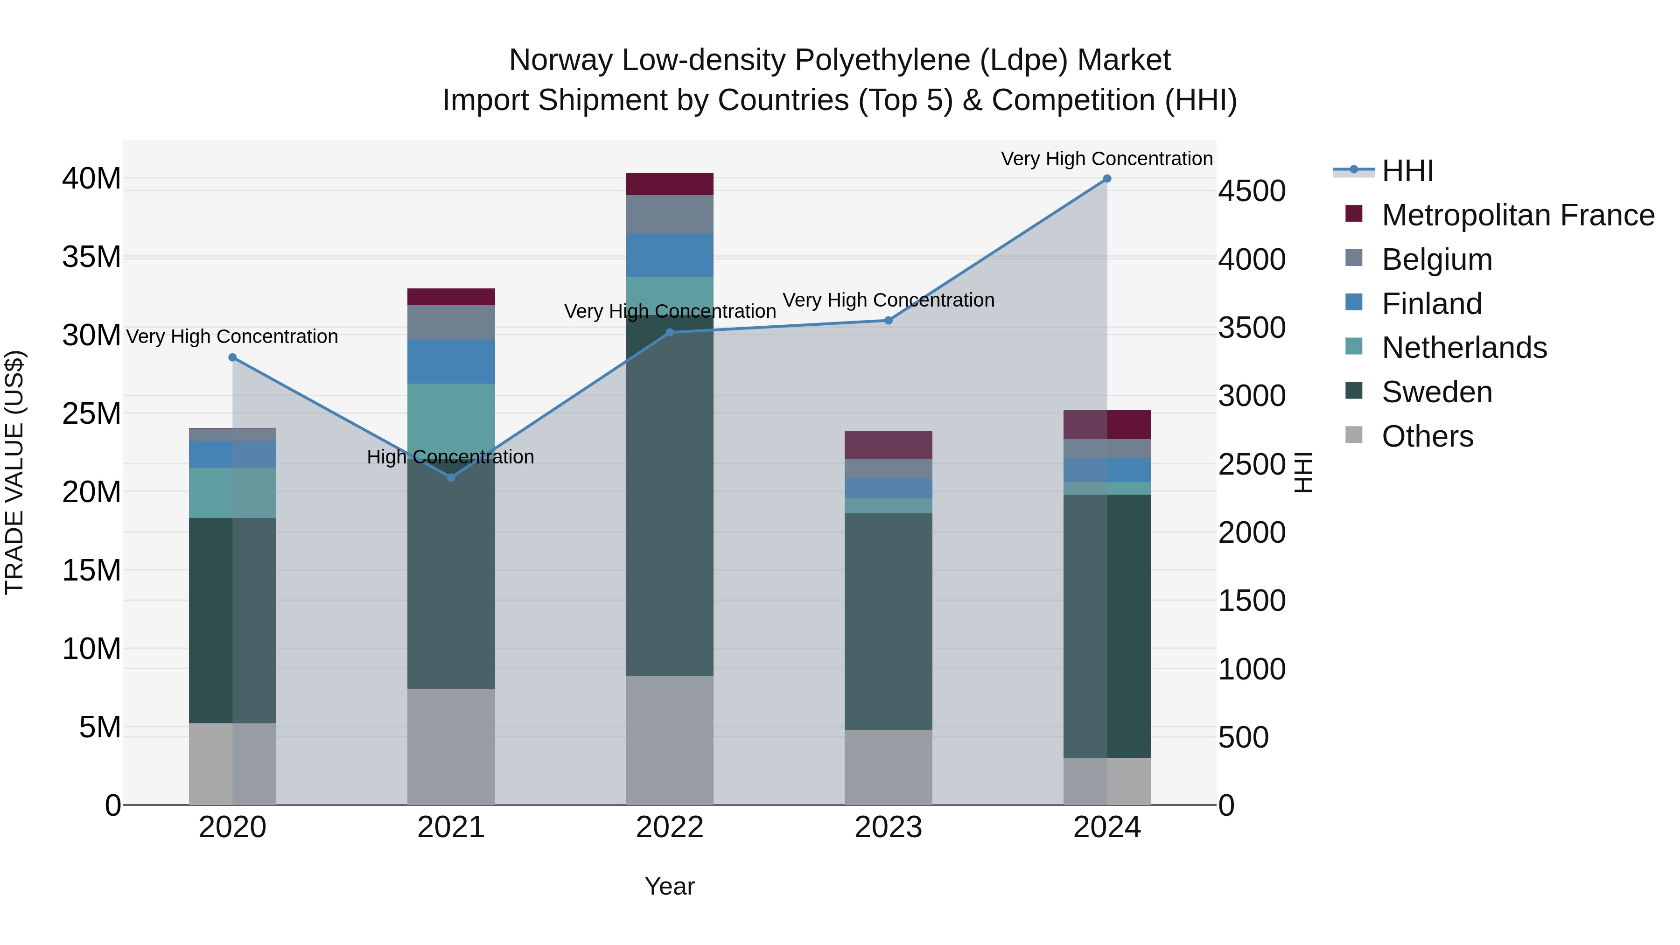Click the 2021 Netherlands bar segment

click(451, 420)
